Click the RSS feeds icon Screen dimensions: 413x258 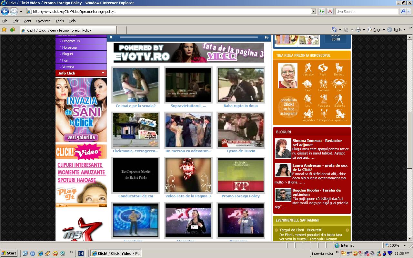346,30
